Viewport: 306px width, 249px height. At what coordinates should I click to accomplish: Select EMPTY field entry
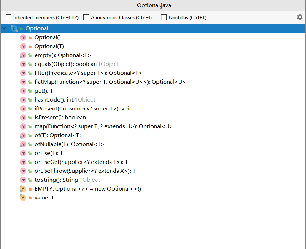pos(88,189)
